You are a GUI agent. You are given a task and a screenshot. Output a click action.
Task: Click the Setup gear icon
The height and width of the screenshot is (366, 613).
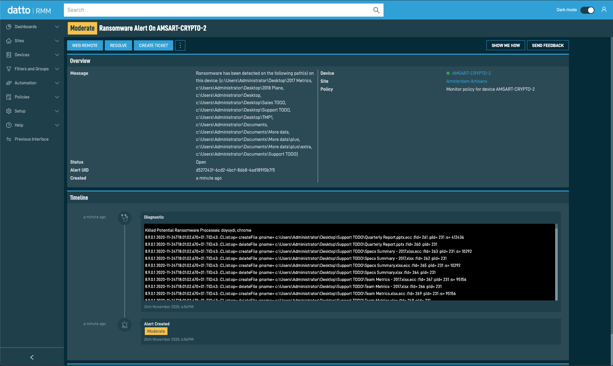pyautogui.click(x=9, y=111)
